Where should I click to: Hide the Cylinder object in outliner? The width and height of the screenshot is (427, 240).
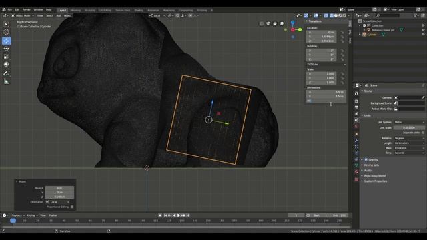423,34
